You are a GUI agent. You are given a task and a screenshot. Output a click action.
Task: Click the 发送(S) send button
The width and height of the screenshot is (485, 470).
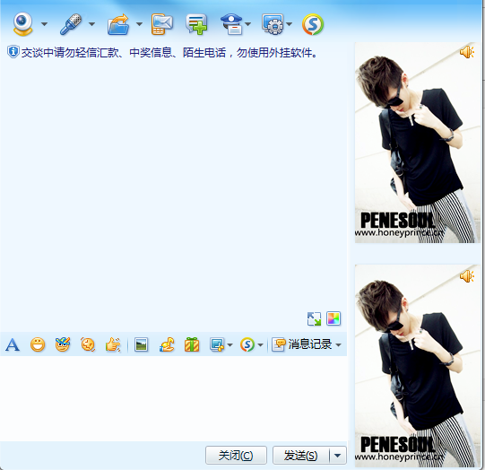(300, 455)
